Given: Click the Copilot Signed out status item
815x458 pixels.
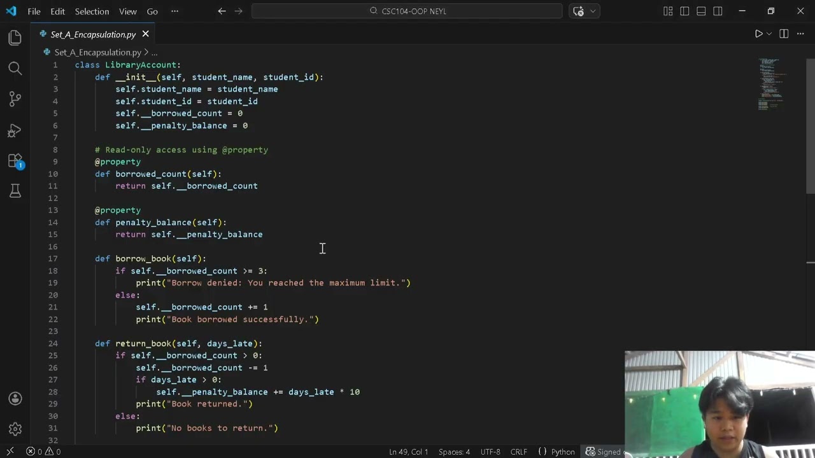Looking at the screenshot, I should [x=604, y=452].
